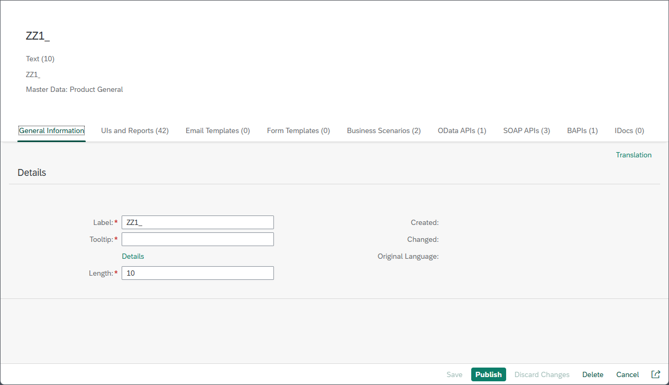Select the Form Templates tab
This screenshot has height=385, width=669.
click(x=298, y=130)
